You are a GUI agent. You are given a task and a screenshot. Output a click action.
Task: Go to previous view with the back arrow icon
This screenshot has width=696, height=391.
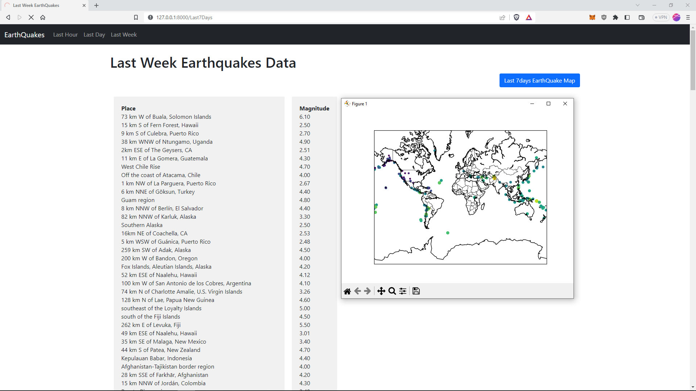(x=357, y=291)
